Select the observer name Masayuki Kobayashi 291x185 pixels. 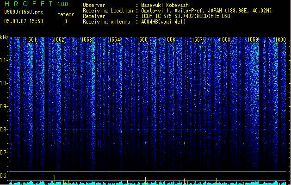166,5
